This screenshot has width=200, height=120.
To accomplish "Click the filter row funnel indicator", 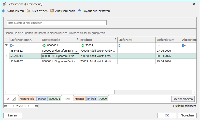I will [6, 45].
